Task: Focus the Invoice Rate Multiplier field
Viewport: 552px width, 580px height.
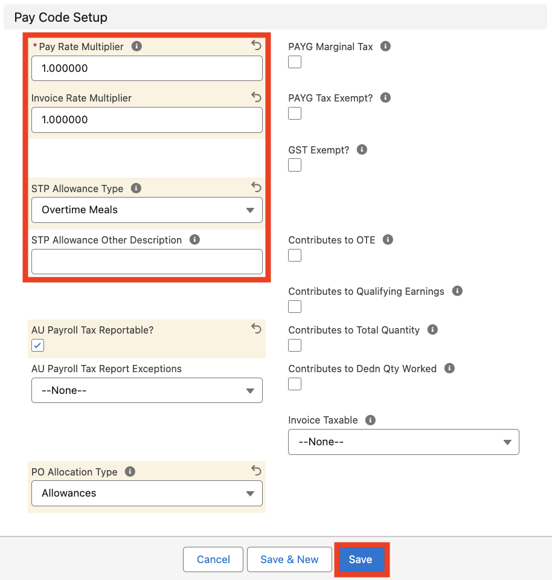Action: [147, 120]
